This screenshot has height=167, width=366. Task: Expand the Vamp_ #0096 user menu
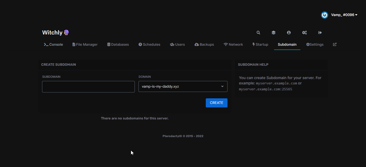coord(344,15)
